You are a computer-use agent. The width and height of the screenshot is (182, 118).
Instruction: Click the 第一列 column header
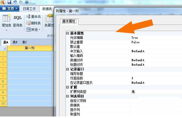click(30, 48)
